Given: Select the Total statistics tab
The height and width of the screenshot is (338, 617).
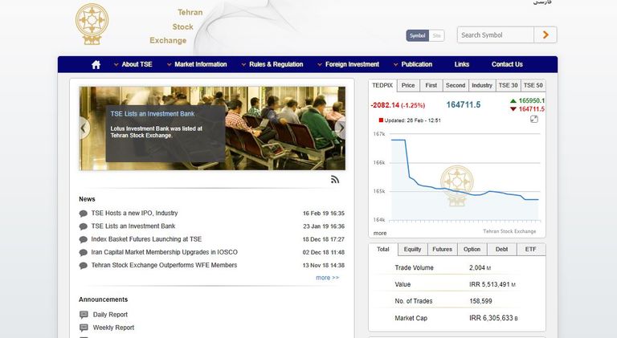Looking at the screenshot, I should pos(383,249).
